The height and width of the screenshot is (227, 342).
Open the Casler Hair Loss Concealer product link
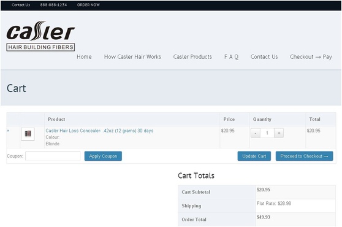pos(99,131)
